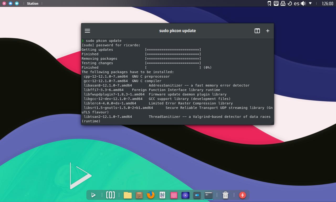Viewport: 336px width, 202px height.
Task: Click "[sudo] password for ricardo:" line
Action: [x=111, y=45]
